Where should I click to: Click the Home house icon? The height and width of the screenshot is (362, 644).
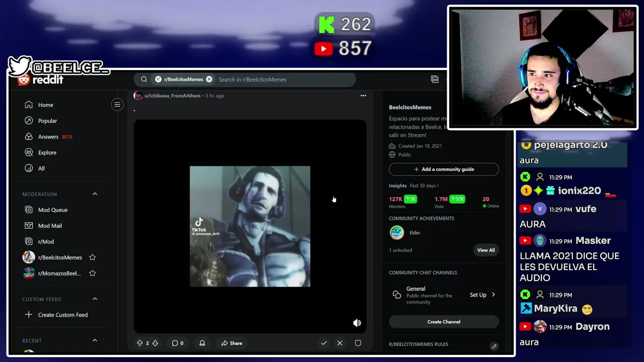(x=29, y=105)
